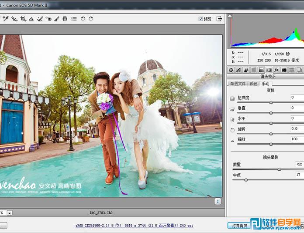Select the Red Eye Removal tool
The height and width of the screenshot is (233, 304).
click(48, 19)
